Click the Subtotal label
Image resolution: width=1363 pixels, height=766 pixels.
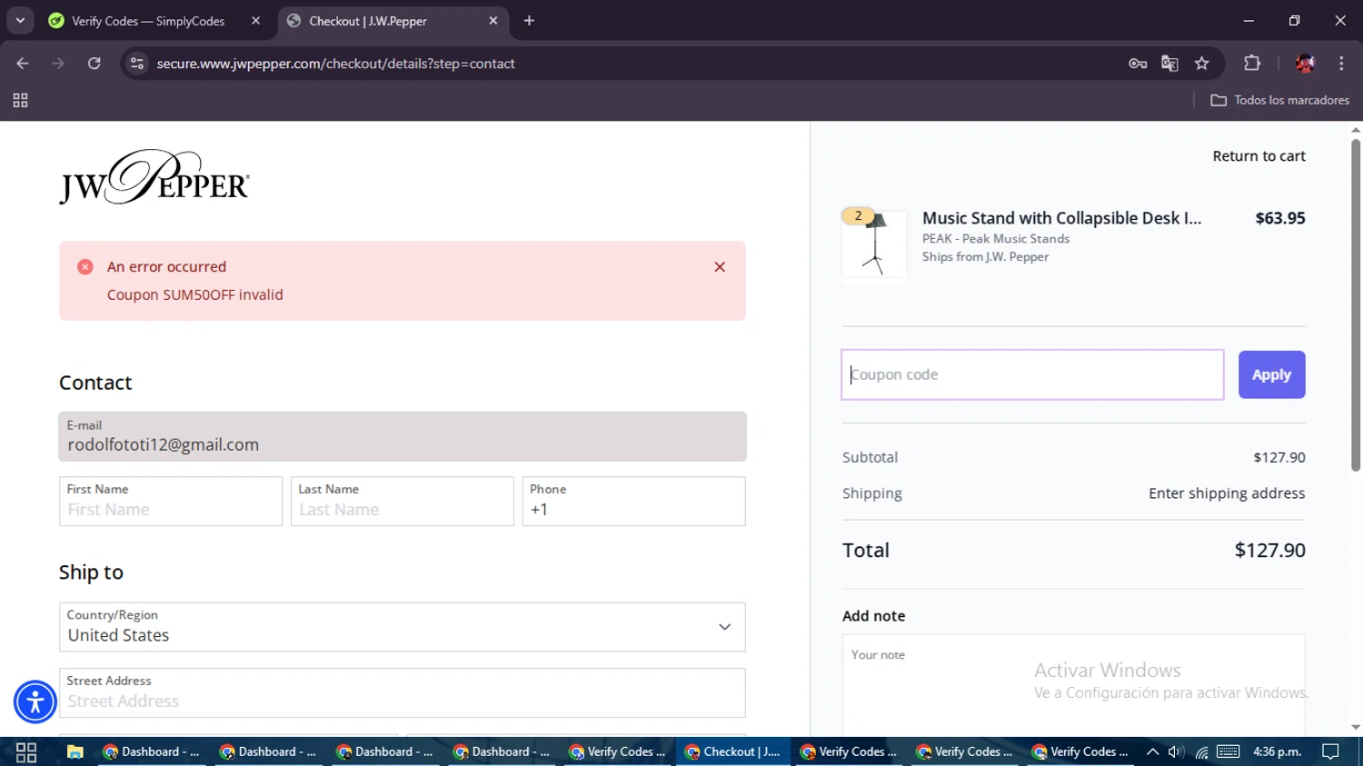point(870,457)
